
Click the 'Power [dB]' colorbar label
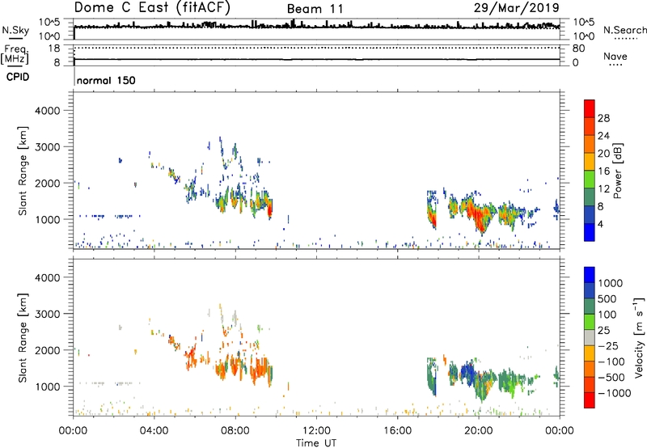pyautogui.click(x=617, y=171)
